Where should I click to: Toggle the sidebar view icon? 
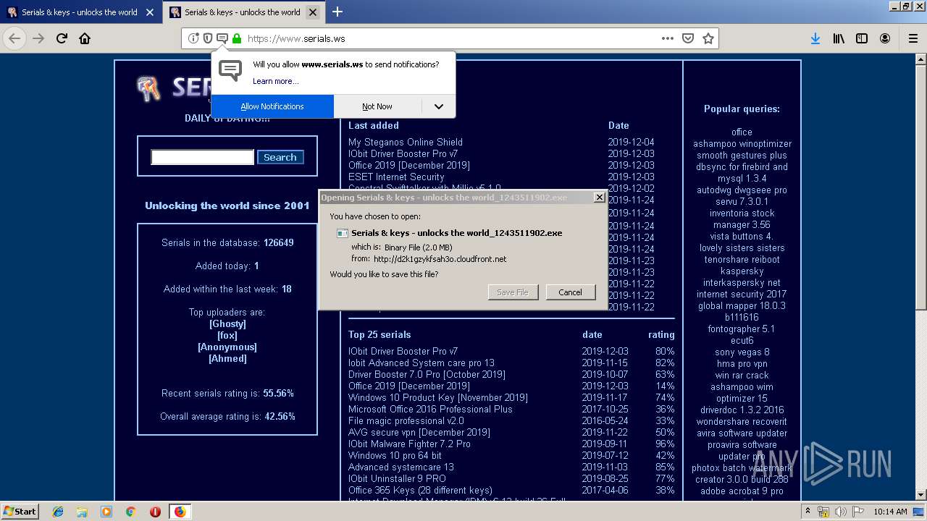click(x=862, y=38)
